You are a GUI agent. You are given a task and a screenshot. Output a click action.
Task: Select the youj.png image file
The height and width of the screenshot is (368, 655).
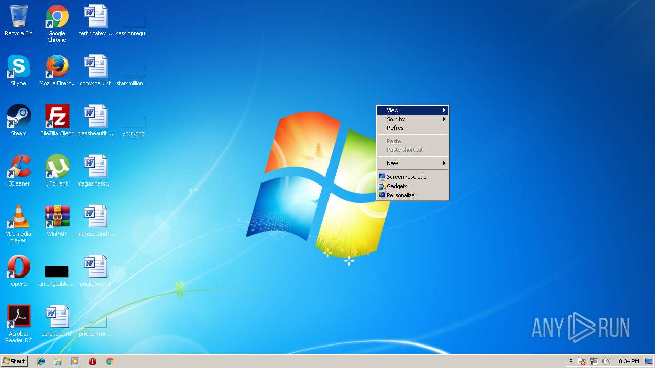[134, 124]
